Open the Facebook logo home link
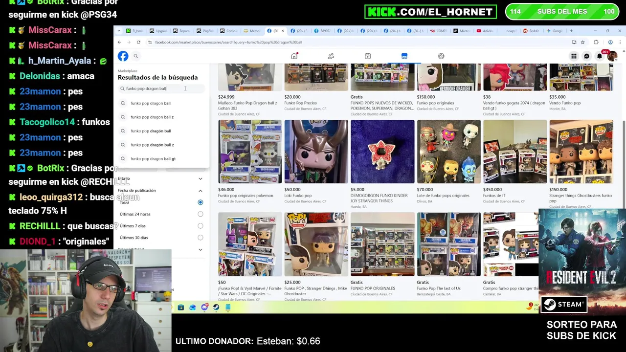The width and height of the screenshot is (626, 352). pyautogui.click(x=123, y=56)
